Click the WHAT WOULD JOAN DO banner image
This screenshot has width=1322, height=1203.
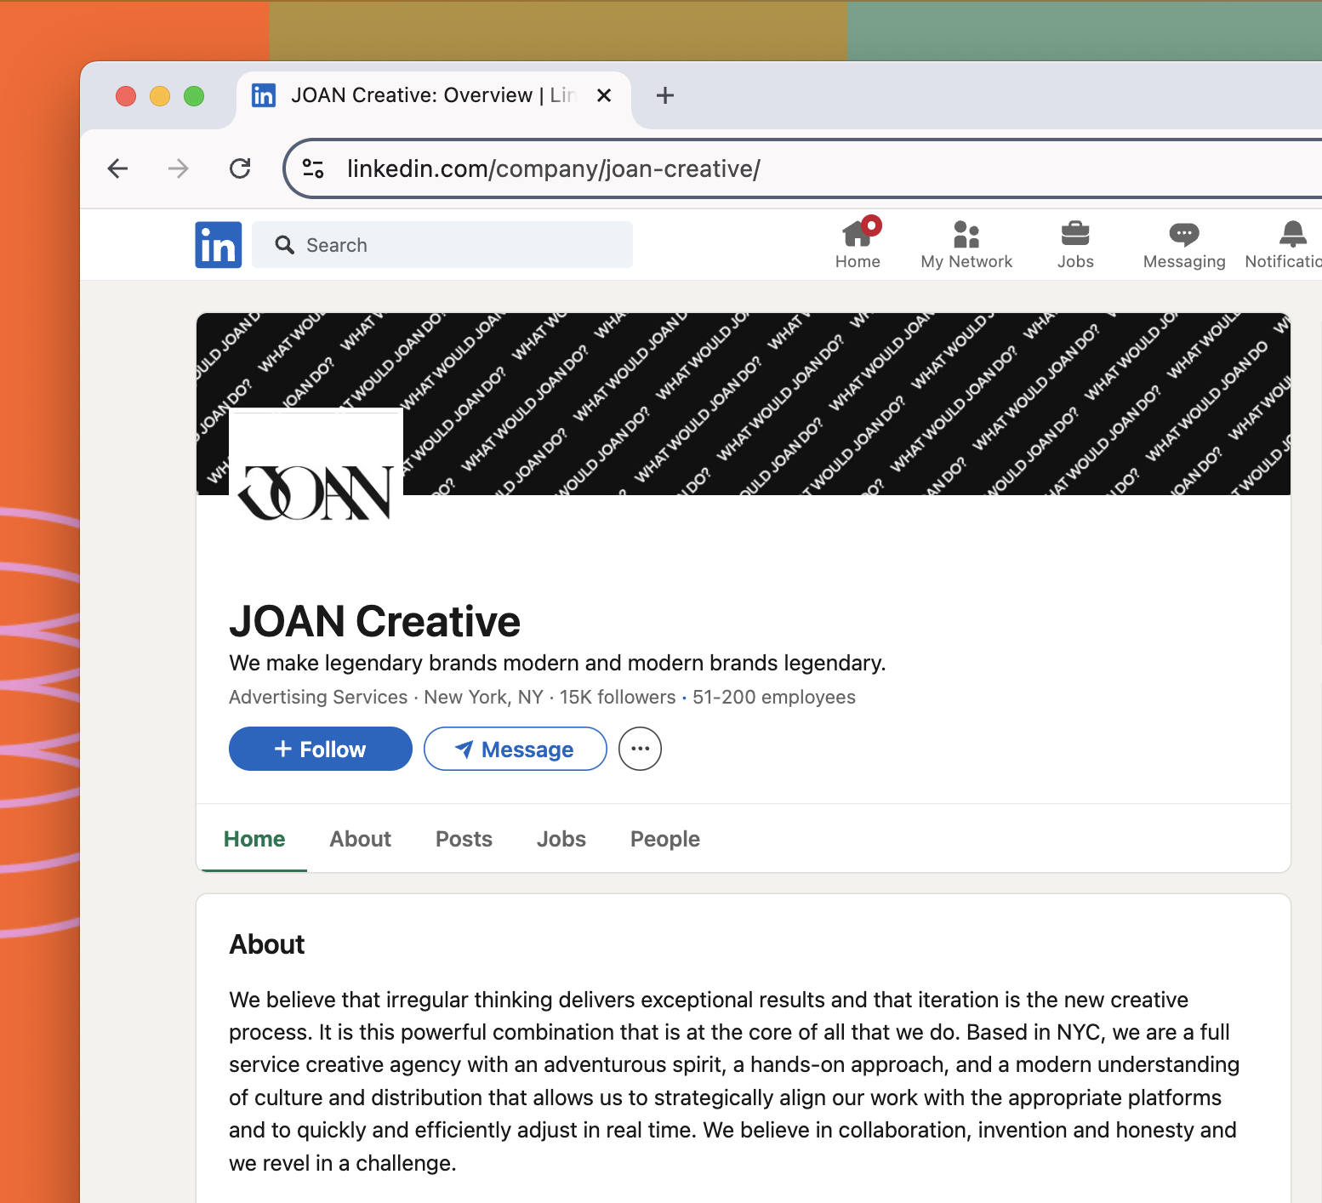pos(743,403)
